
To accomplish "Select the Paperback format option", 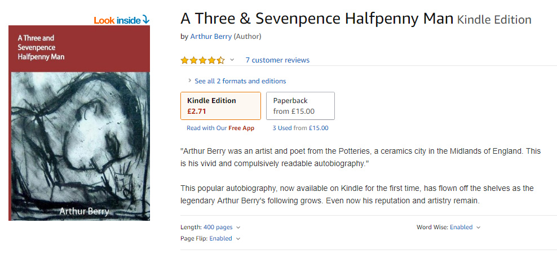I will pyautogui.click(x=300, y=106).
